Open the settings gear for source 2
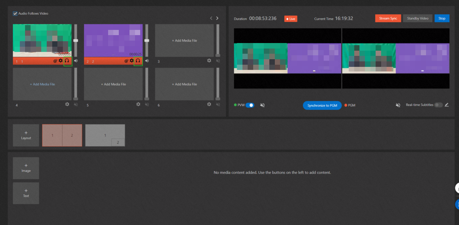The image size is (459, 225). point(132,61)
